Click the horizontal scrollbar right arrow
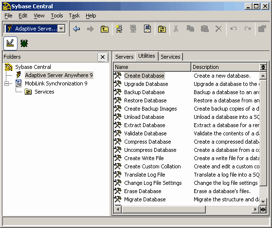This screenshot has width=272, height=228. [255, 209]
